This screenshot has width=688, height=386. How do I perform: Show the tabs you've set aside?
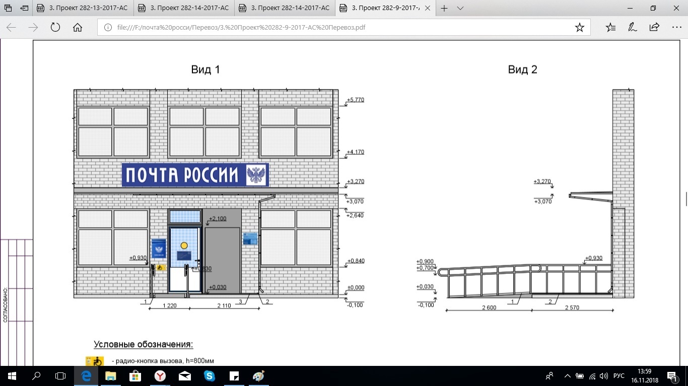click(x=8, y=8)
